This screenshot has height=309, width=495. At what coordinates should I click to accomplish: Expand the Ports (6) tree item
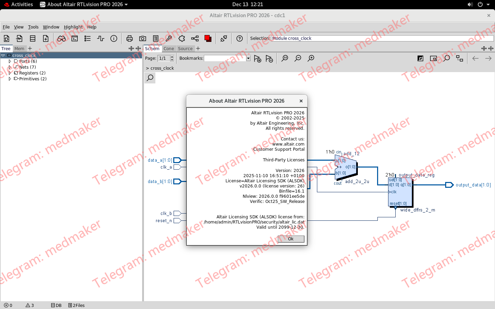[x=10, y=61]
